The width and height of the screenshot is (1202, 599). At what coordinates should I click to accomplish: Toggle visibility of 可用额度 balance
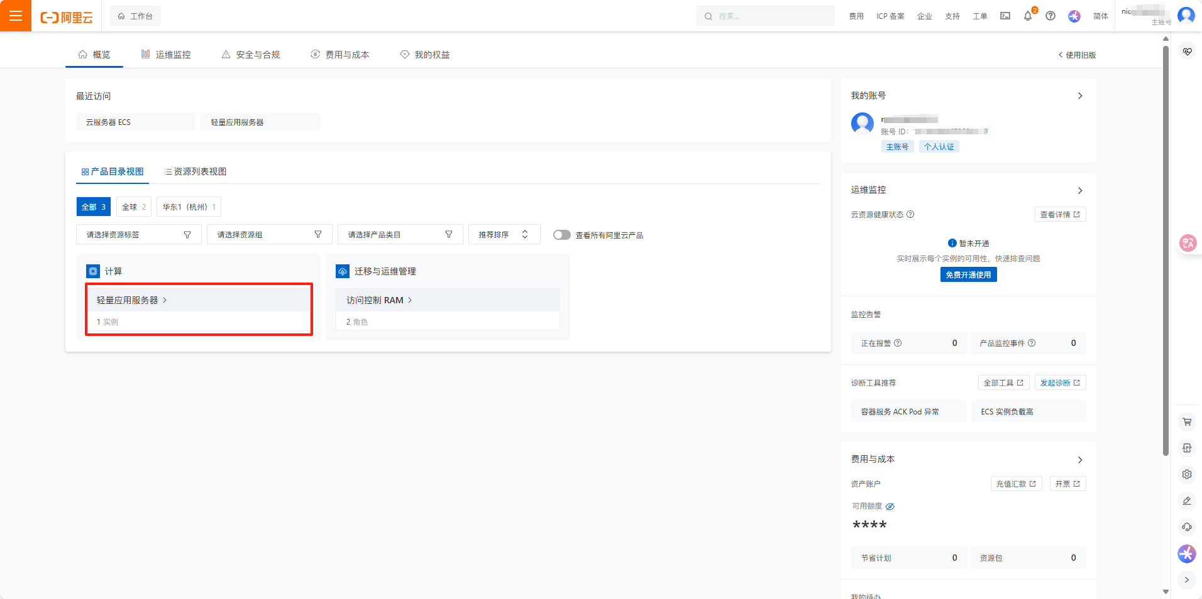[890, 507]
